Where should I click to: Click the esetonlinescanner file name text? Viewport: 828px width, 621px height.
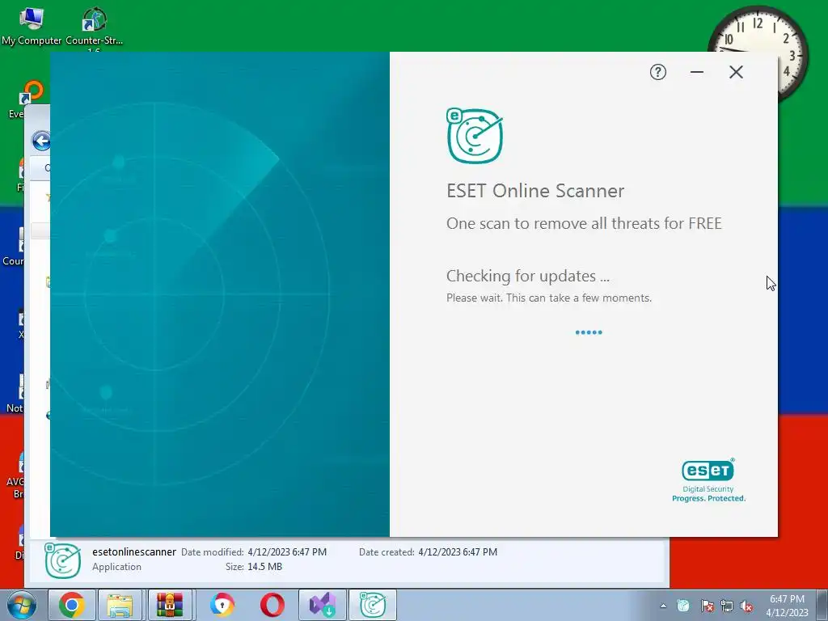point(134,551)
